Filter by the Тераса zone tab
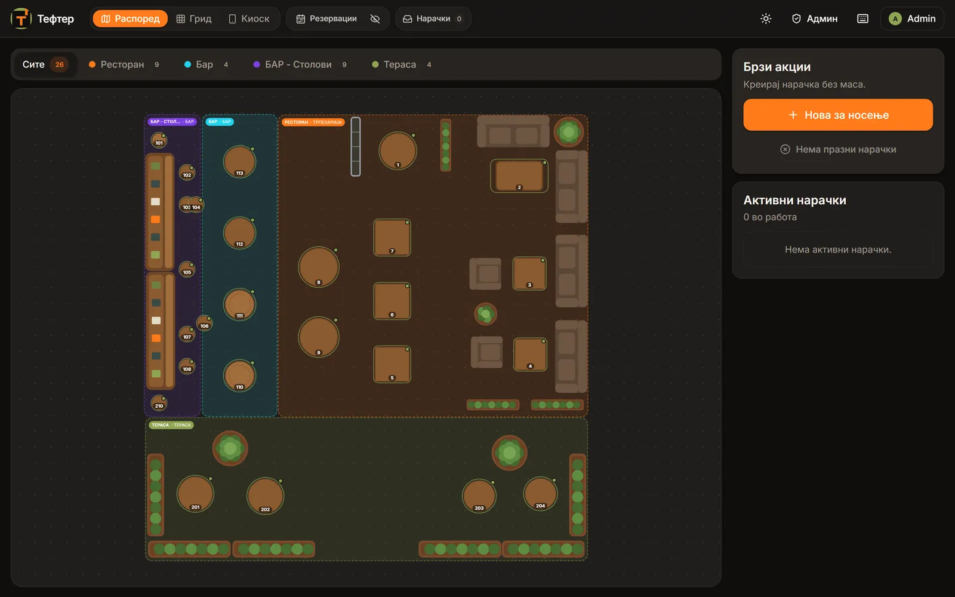The width and height of the screenshot is (955, 597). [401, 64]
